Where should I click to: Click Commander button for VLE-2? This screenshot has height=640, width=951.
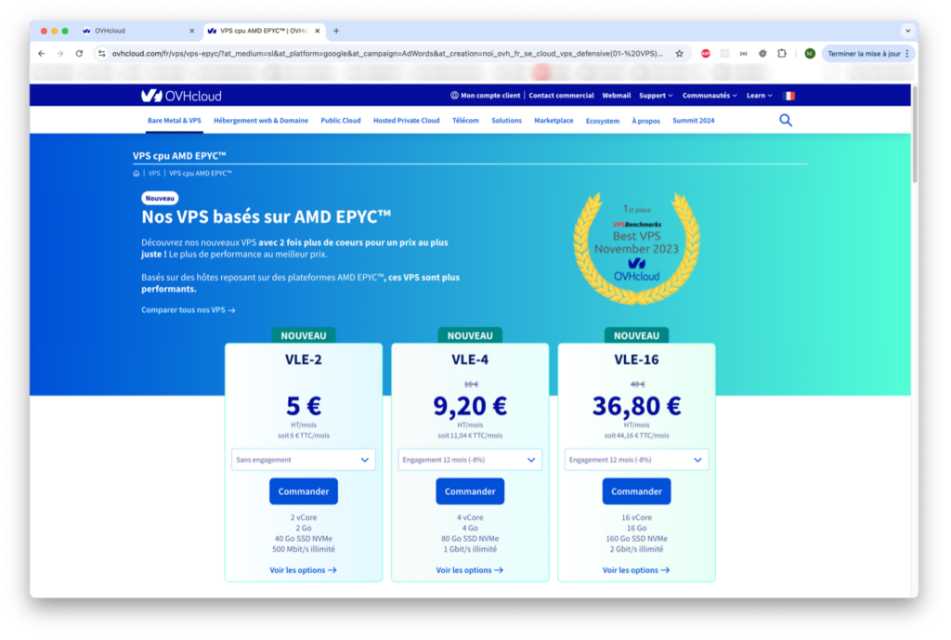click(x=304, y=491)
